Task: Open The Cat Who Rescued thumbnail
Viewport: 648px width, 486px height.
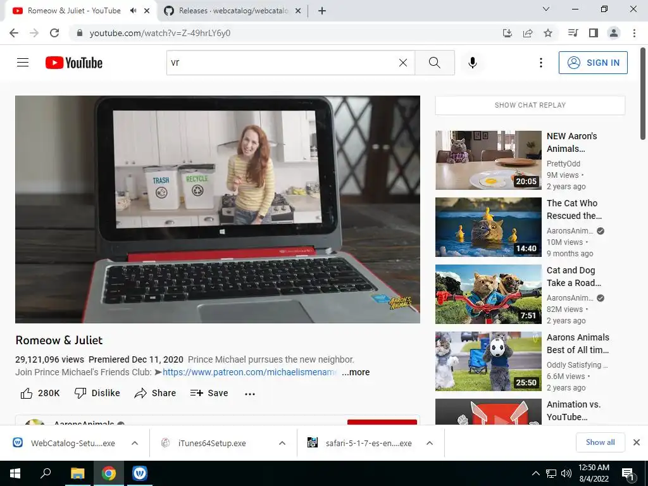Action: [x=488, y=227]
